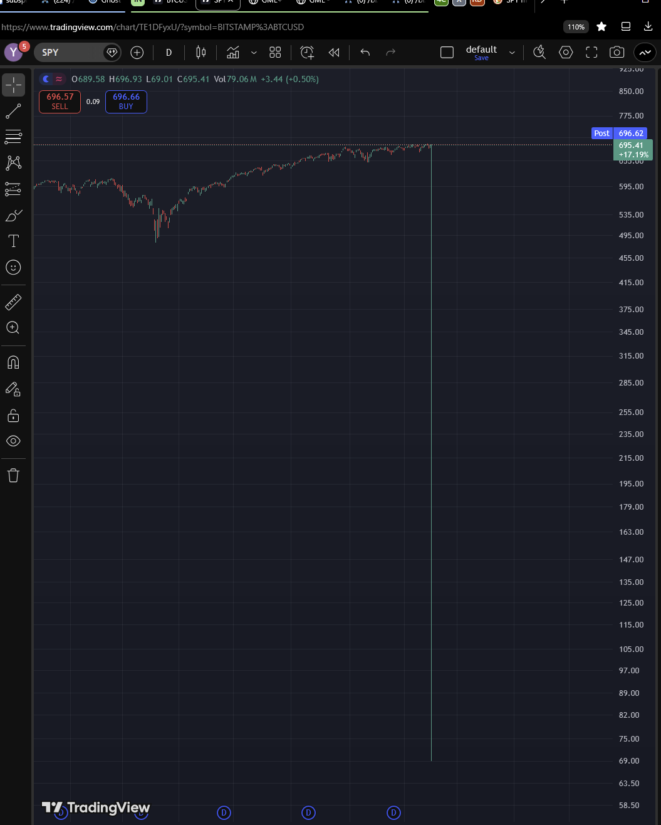Expand the layout menu chevron beside default
This screenshot has height=825, width=661.
point(512,53)
